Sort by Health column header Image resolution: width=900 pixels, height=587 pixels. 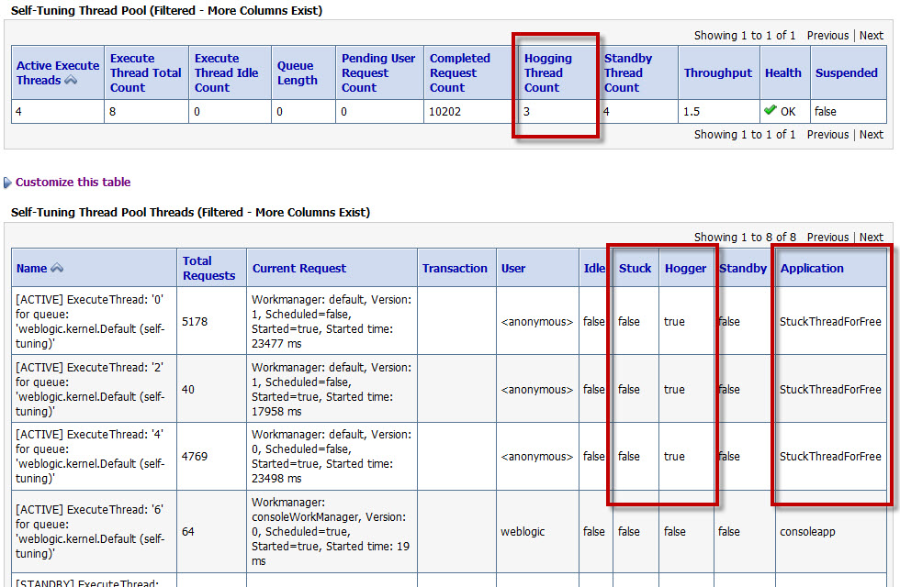tap(782, 72)
